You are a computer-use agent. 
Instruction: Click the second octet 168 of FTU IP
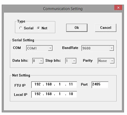click(49, 84)
